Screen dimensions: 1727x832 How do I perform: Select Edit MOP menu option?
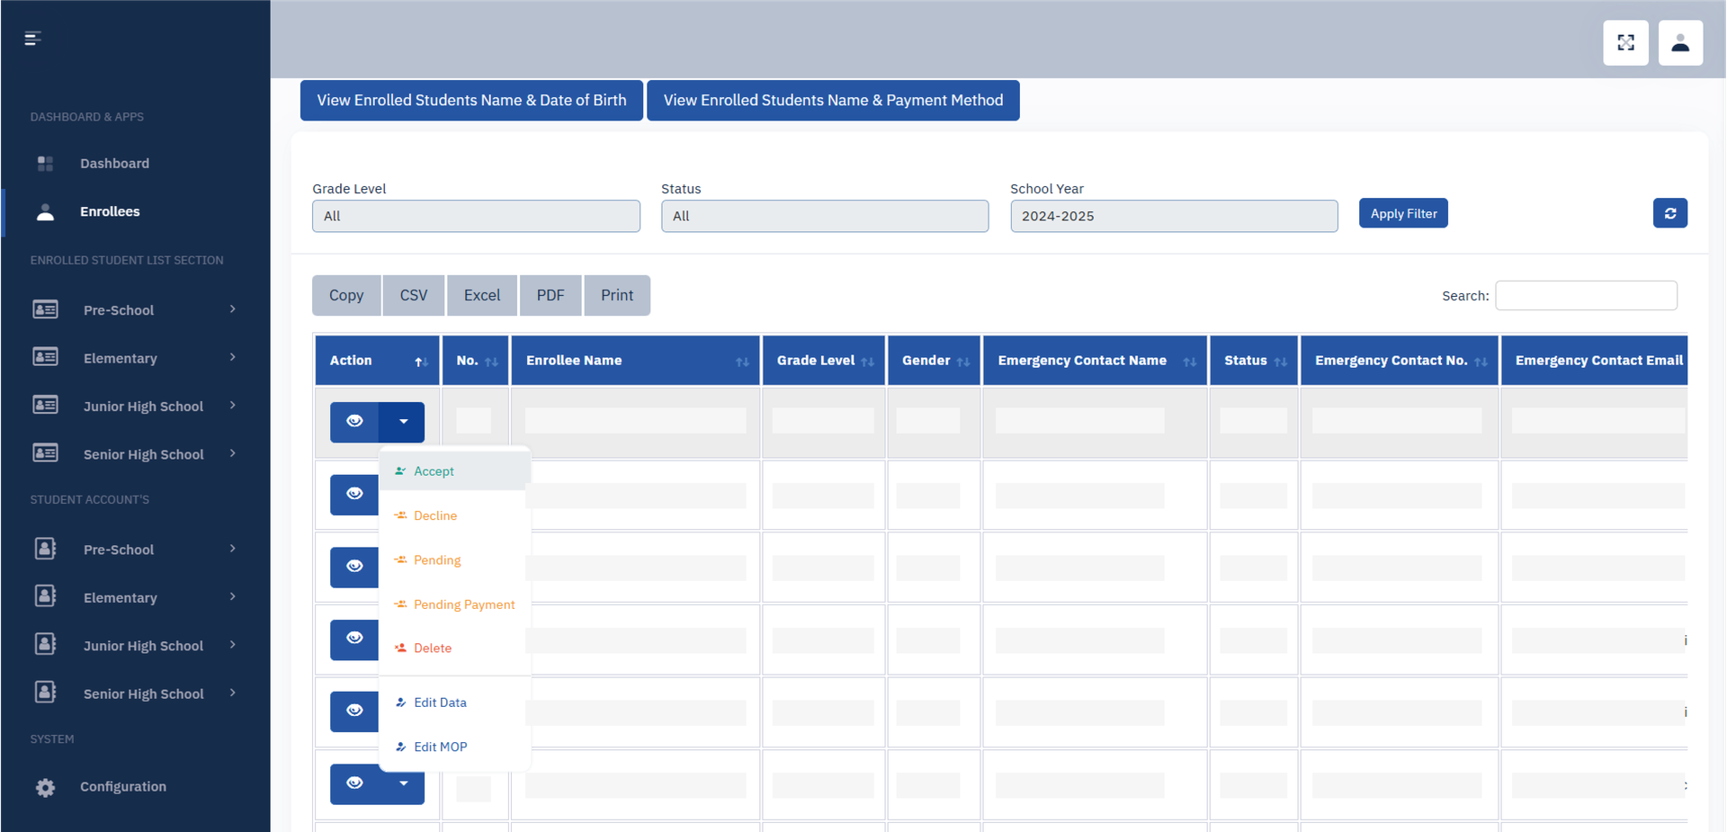(x=440, y=747)
